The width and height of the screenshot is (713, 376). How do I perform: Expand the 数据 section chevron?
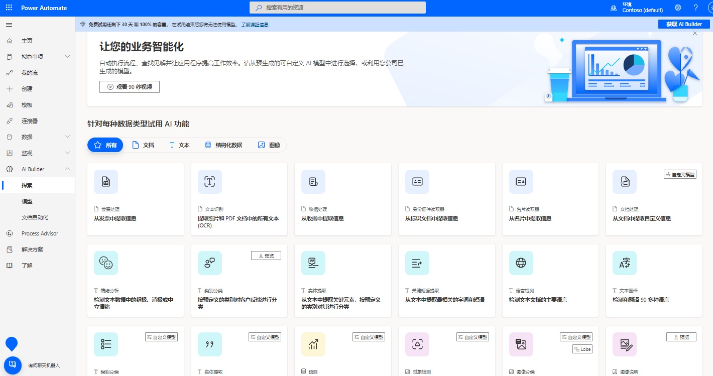tap(68, 137)
